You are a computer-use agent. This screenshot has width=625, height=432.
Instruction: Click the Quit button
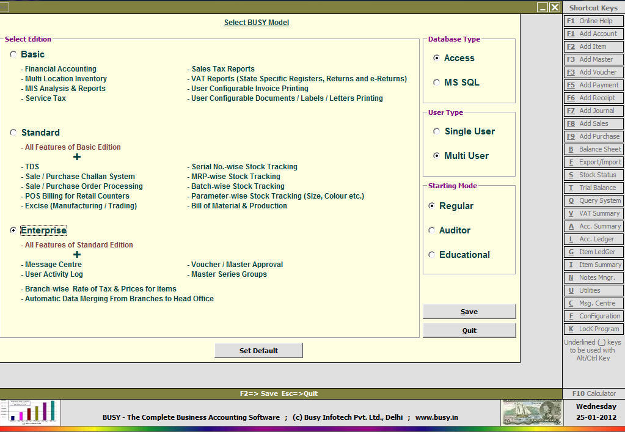(469, 331)
